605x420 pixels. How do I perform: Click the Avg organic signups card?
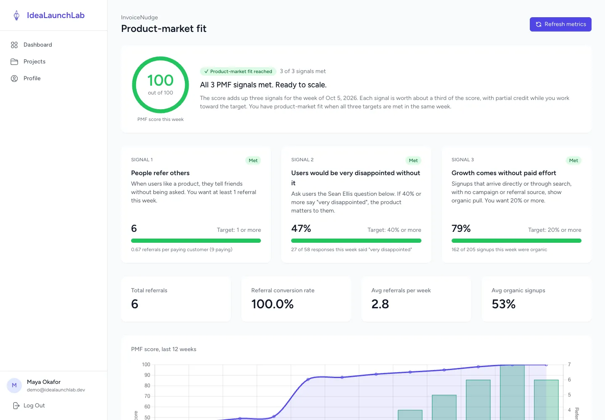(x=537, y=299)
